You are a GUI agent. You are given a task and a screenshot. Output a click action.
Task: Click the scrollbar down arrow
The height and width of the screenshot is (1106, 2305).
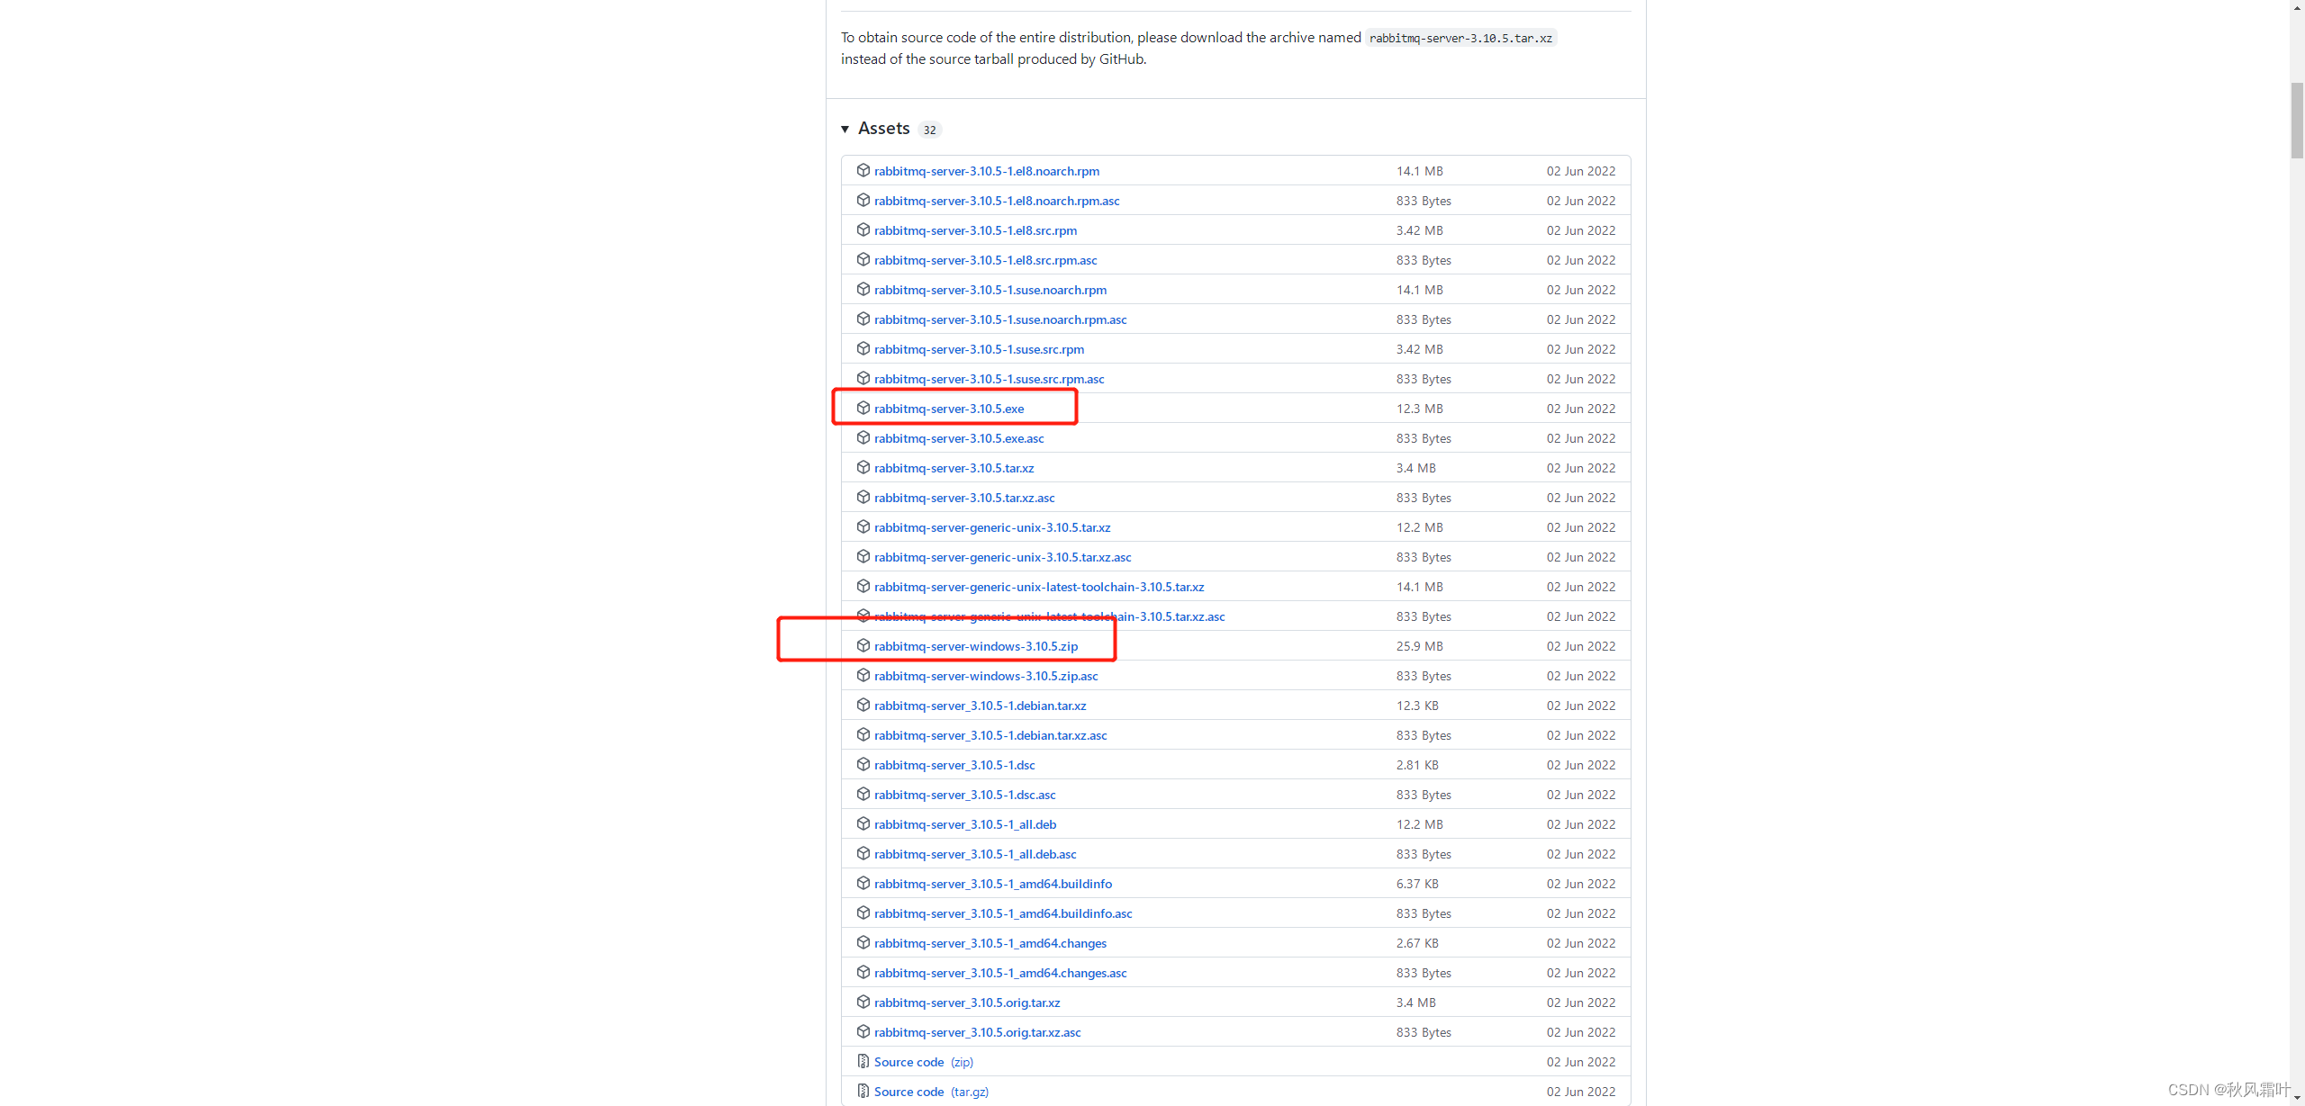pyautogui.click(x=2297, y=1099)
